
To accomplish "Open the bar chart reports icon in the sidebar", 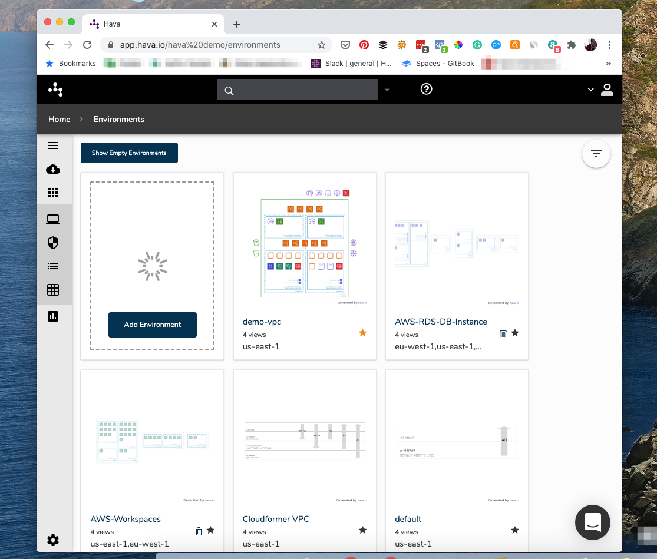I will pyautogui.click(x=53, y=316).
